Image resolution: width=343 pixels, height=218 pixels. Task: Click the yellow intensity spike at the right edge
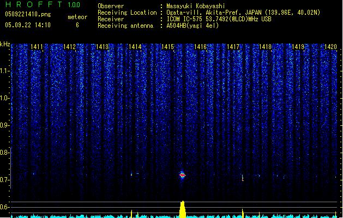tap(336, 215)
